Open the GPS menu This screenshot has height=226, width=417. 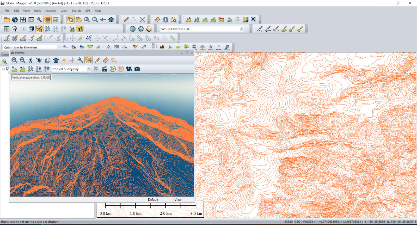click(x=88, y=11)
